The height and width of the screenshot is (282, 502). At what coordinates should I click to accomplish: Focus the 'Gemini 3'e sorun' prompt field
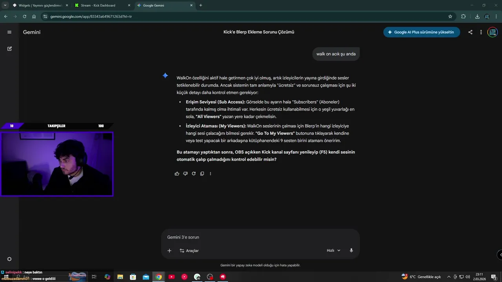260,237
